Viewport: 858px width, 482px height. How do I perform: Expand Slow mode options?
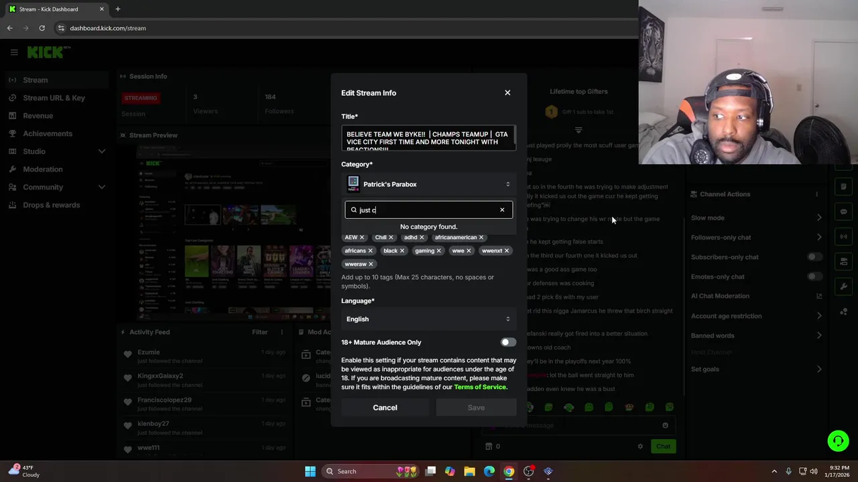[x=819, y=218]
